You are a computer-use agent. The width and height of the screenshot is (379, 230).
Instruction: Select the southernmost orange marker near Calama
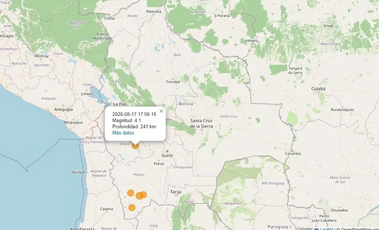pyautogui.click(x=132, y=207)
